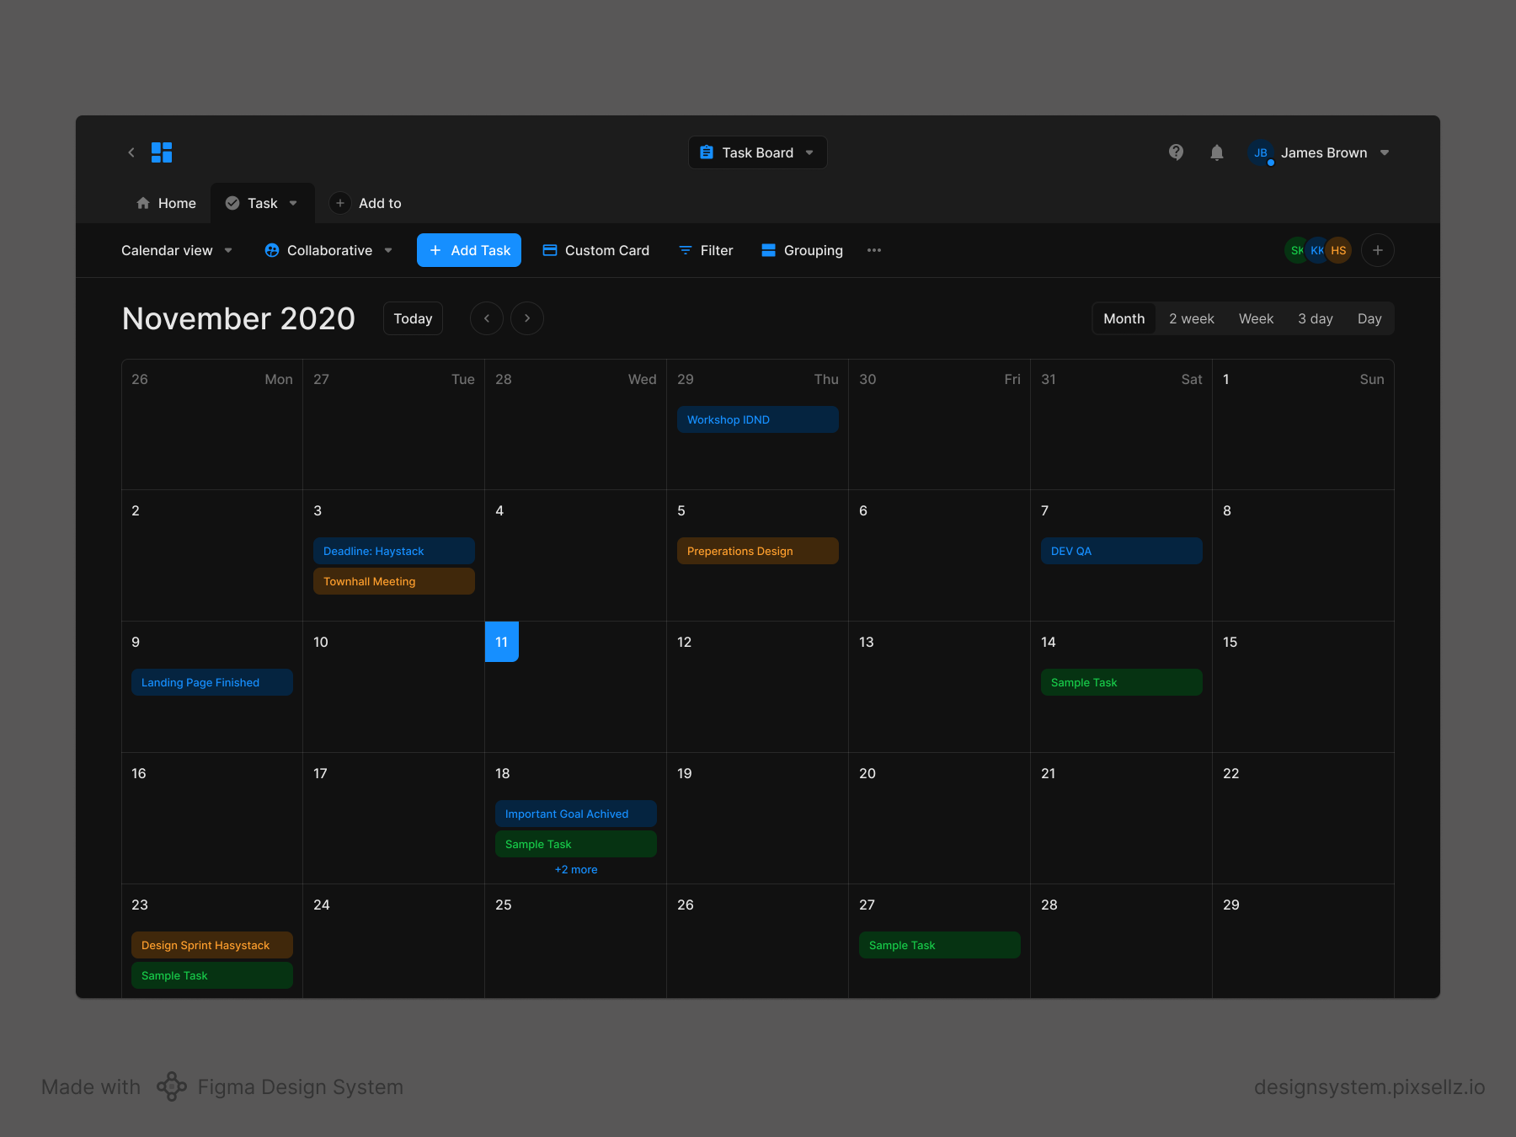Expand +2 more tasks on November 18

pyautogui.click(x=575, y=869)
